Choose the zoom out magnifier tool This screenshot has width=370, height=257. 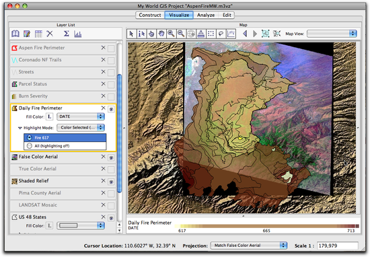point(181,34)
